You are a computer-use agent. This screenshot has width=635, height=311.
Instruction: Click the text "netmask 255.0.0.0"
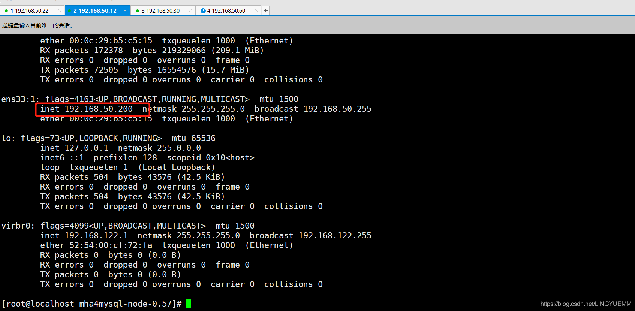coord(159,148)
